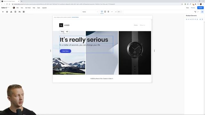Switch to the mobile breakpoint icon

tap(108, 11)
